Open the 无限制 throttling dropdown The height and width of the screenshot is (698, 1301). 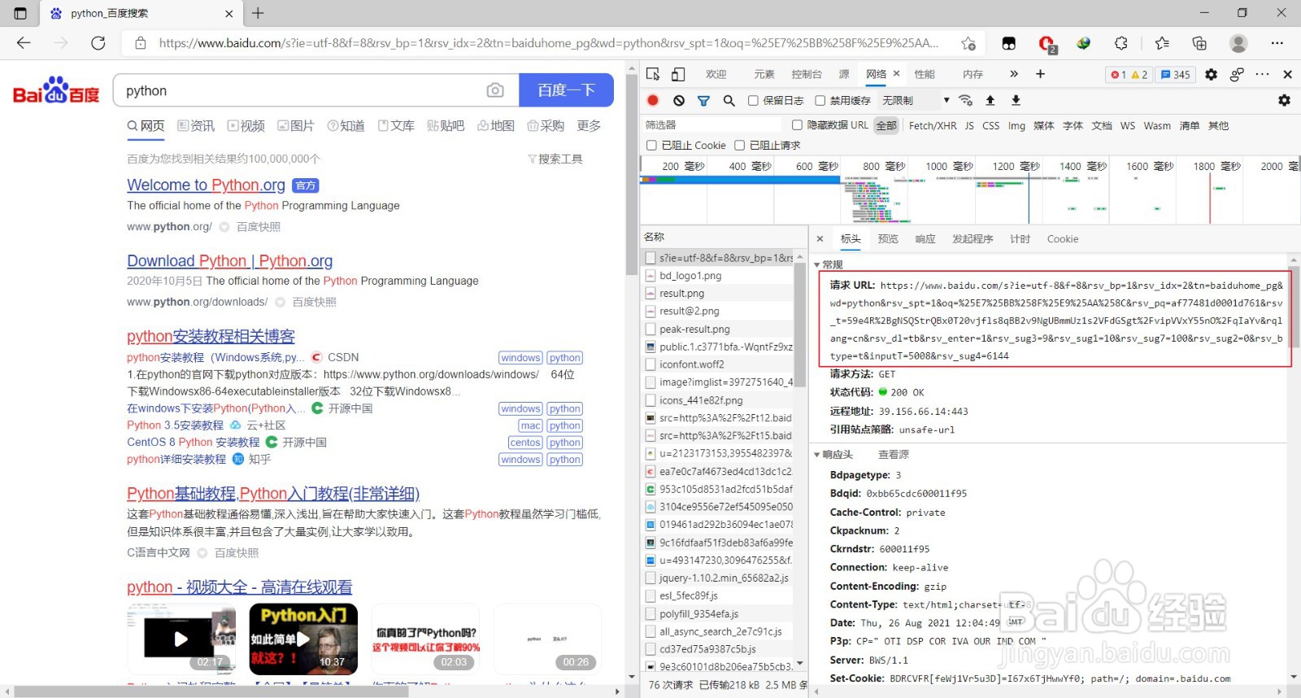tap(916, 101)
